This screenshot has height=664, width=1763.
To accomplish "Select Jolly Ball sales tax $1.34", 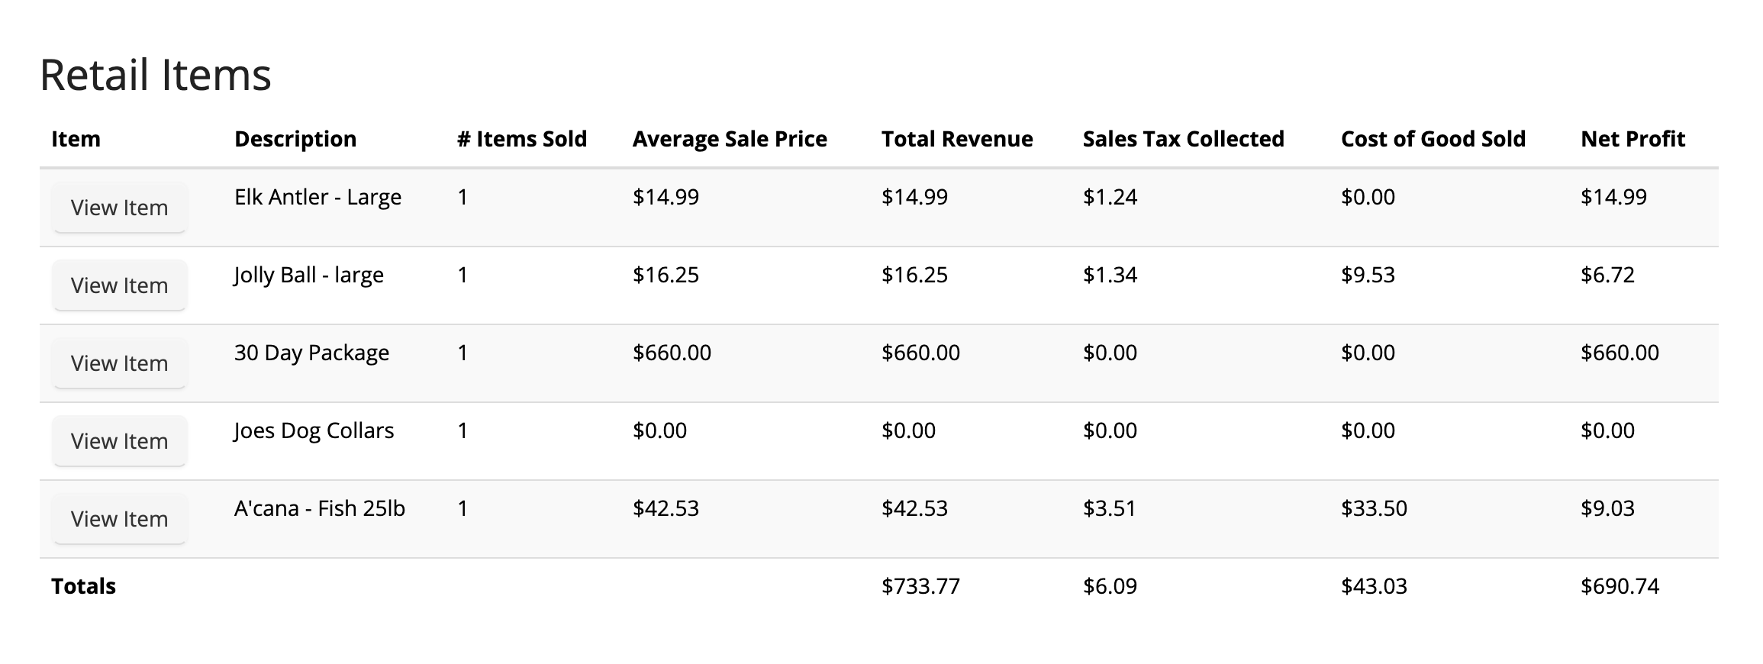I will pyautogui.click(x=1110, y=276).
